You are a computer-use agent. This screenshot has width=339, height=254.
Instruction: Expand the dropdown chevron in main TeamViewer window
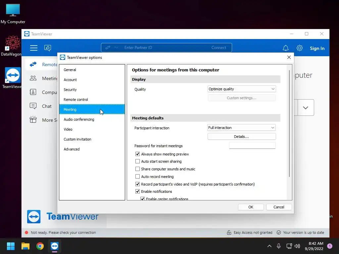pyautogui.click(x=306, y=107)
